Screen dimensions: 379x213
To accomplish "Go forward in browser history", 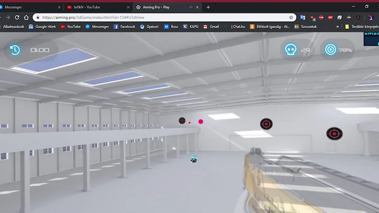I will coord(8,17).
